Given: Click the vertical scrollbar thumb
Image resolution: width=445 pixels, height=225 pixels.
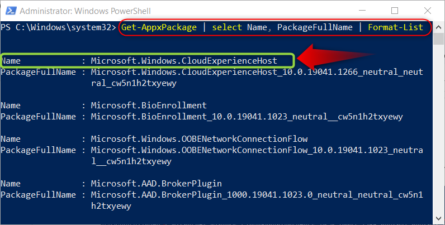Looking at the screenshot, I should point(438,39).
